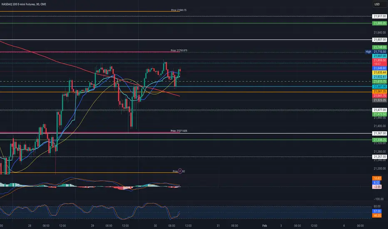Click the -100.00 indicator axis tick

[378, 199]
